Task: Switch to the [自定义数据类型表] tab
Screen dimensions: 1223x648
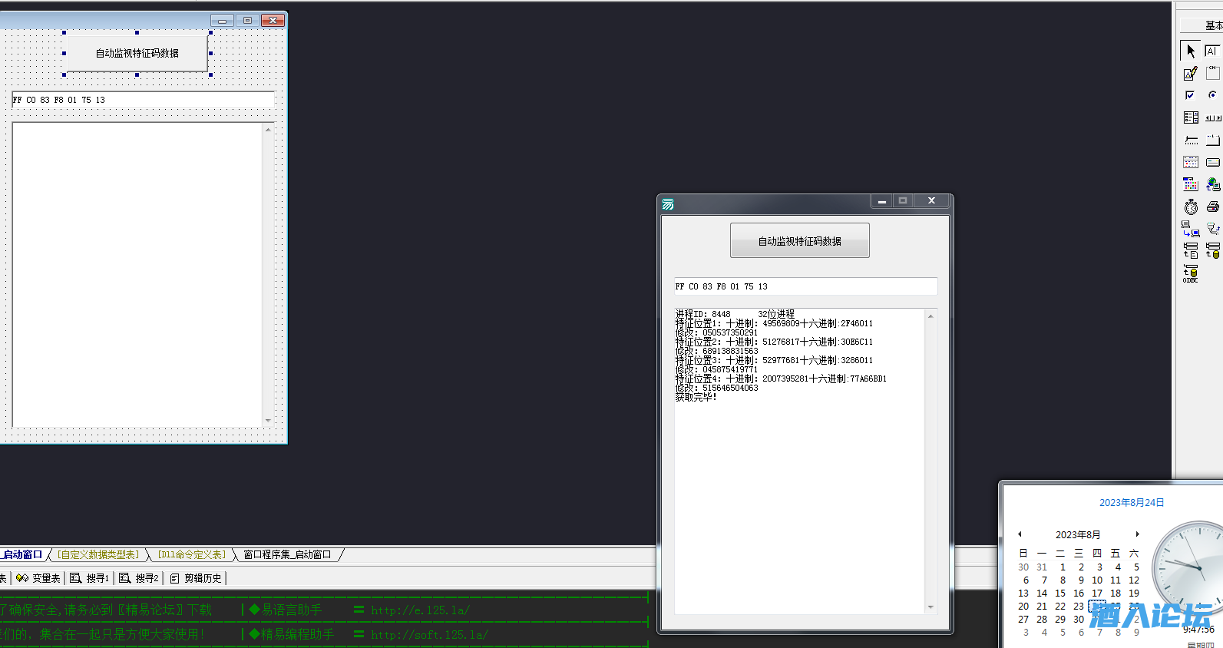Action: pyautogui.click(x=98, y=554)
